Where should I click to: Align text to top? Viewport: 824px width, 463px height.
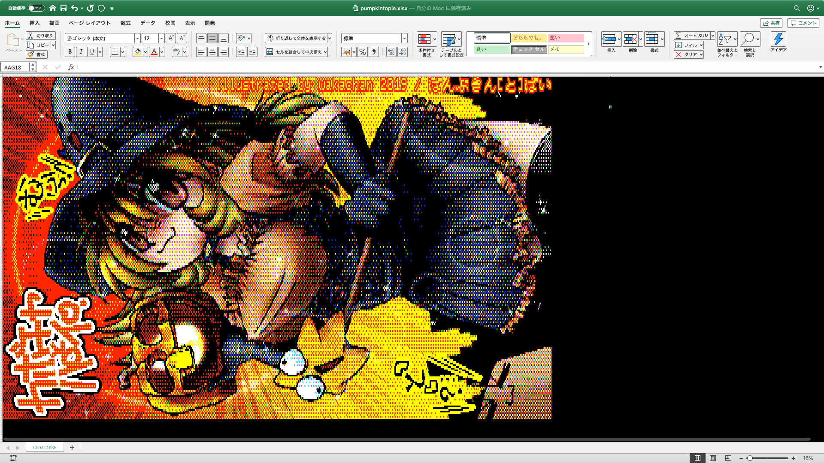201,38
